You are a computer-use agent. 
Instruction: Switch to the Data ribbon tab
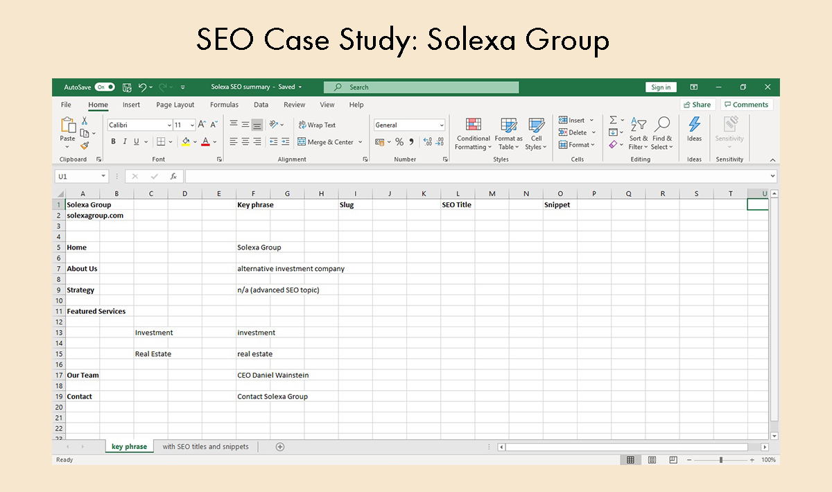tap(261, 105)
